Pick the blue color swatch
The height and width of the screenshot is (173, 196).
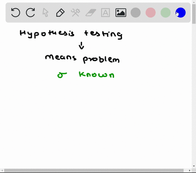tap(180, 13)
